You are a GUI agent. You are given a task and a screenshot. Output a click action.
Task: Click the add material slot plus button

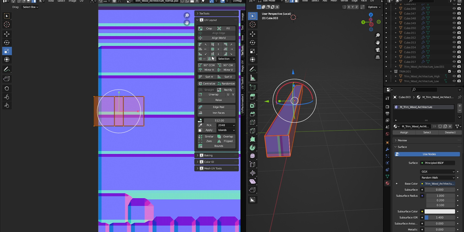(459, 106)
